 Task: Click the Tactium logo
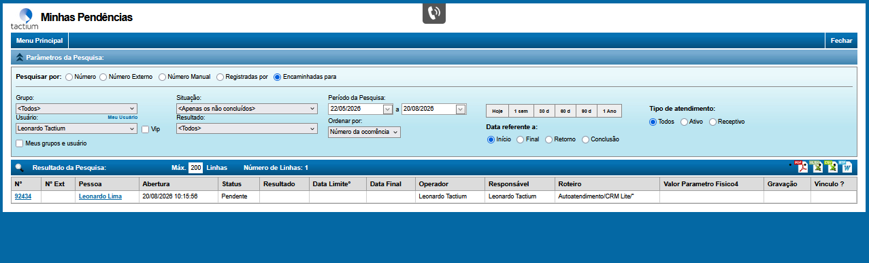pyautogui.click(x=24, y=18)
